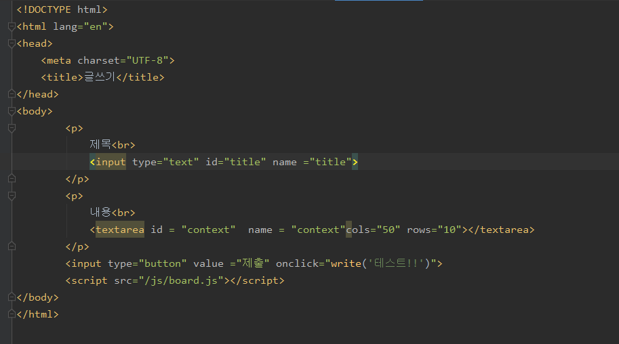Click the name ="title" attribute
The width and height of the screenshot is (619, 344).
point(312,162)
